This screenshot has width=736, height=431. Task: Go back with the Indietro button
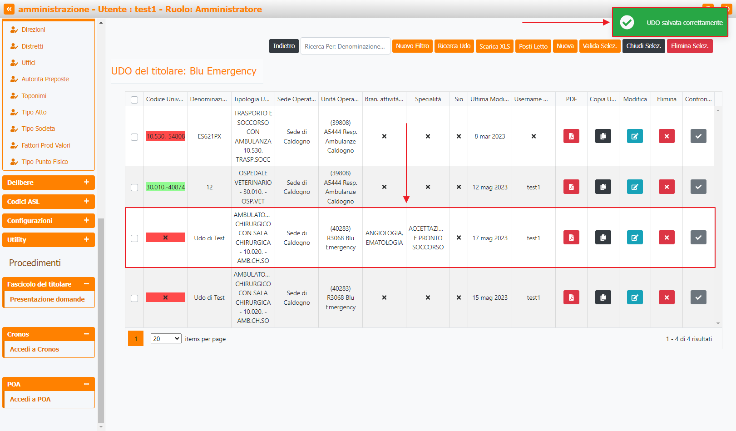[284, 46]
